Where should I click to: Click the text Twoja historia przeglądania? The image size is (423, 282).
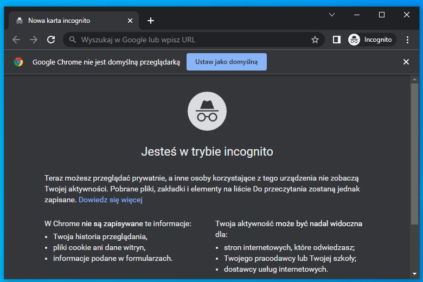tap(100, 236)
